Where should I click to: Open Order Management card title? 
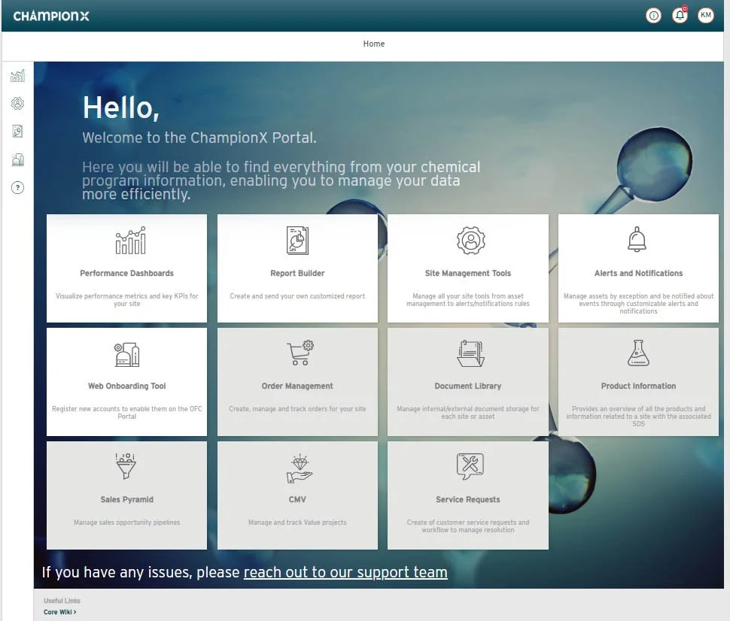click(297, 386)
